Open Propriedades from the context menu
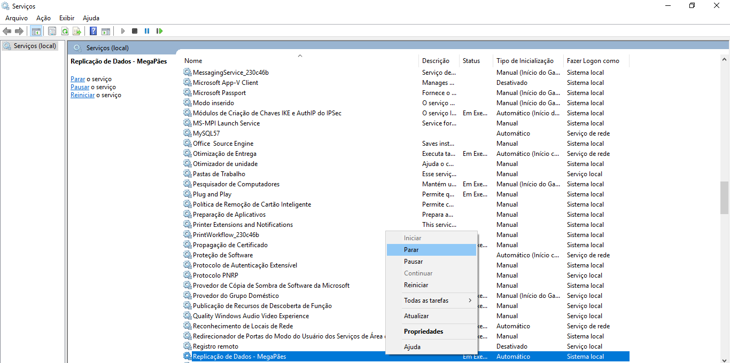730x363 pixels. click(431, 332)
